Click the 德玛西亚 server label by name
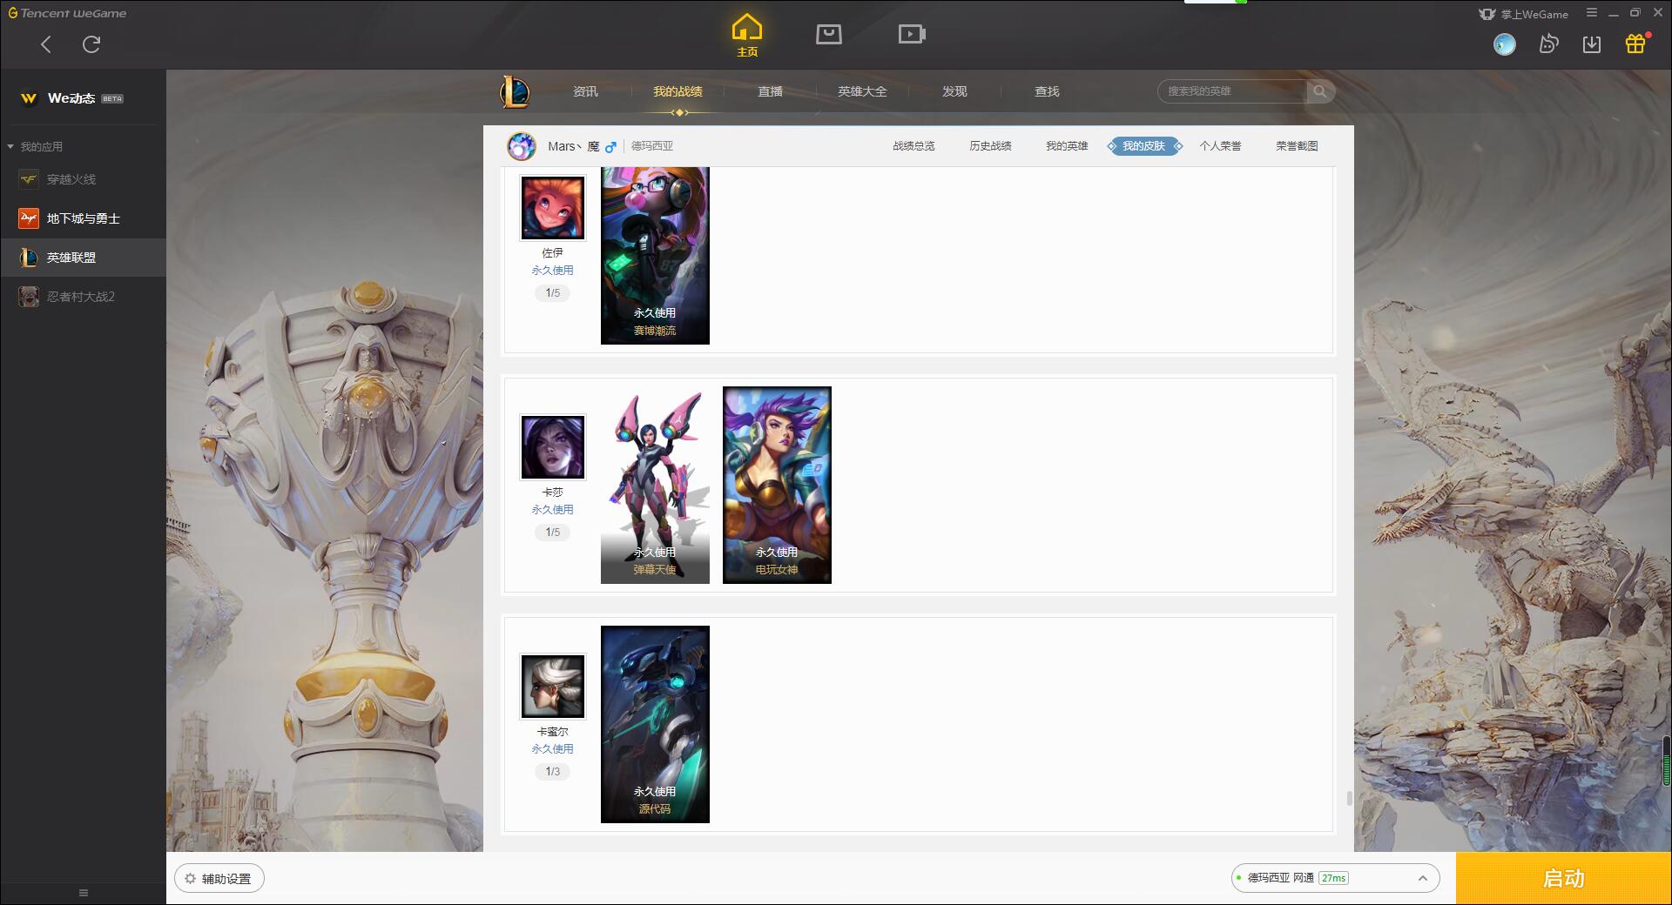 [652, 146]
